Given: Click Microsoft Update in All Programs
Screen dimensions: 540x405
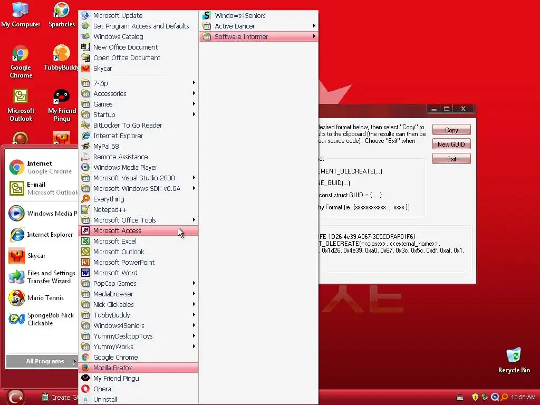Looking at the screenshot, I should [139, 15].
